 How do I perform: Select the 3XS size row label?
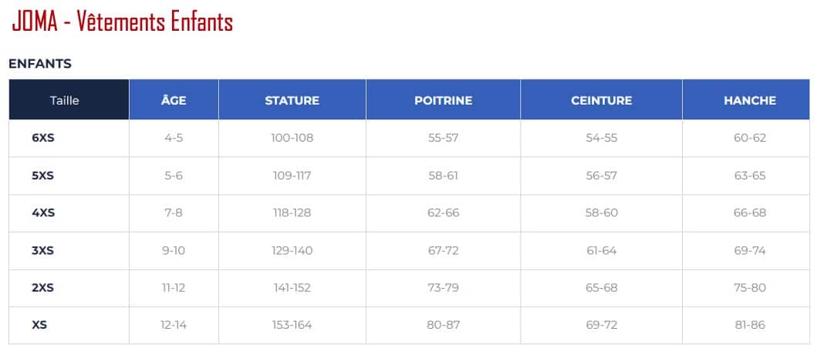point(43,250)
